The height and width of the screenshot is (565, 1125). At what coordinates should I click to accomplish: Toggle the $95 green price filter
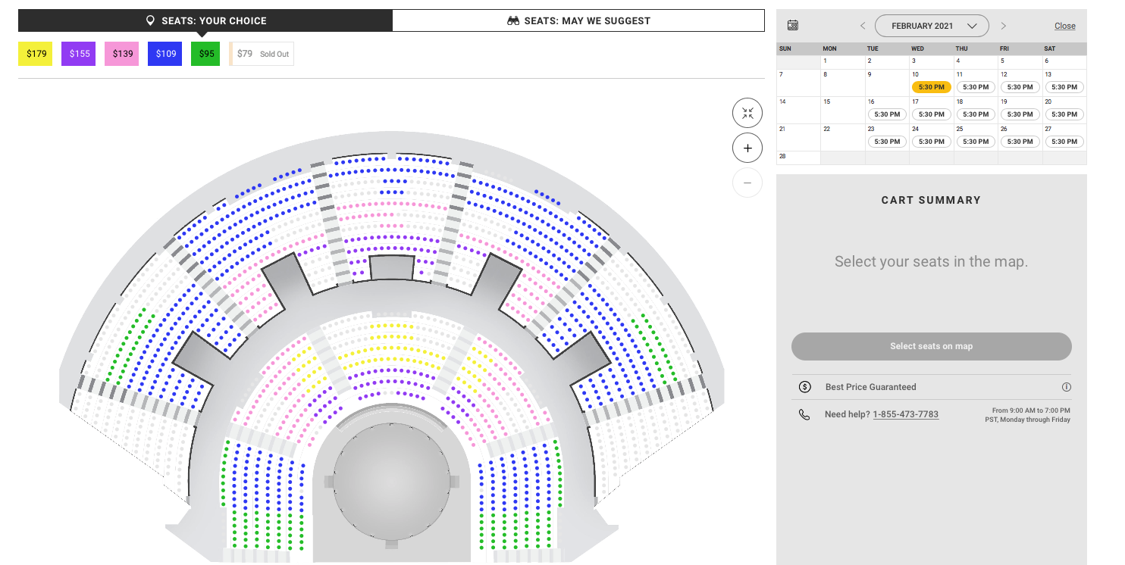point(206,54)
